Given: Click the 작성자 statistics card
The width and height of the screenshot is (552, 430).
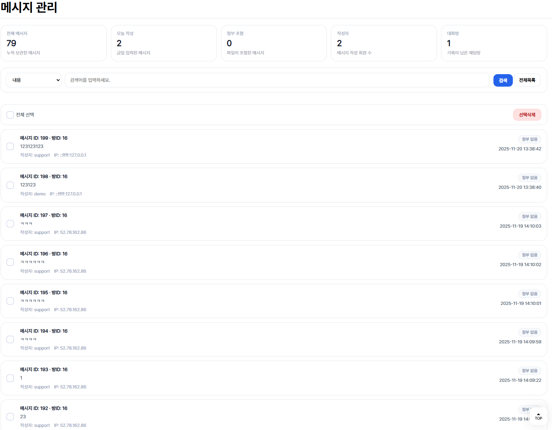Looking at the screenshot, I should pos(384,43).
